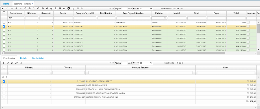The width and height of the screenshot is (260, 109).
Task: Check the row with ProgramPayrollId Q2010092
Action: click(x=4, y=38)
